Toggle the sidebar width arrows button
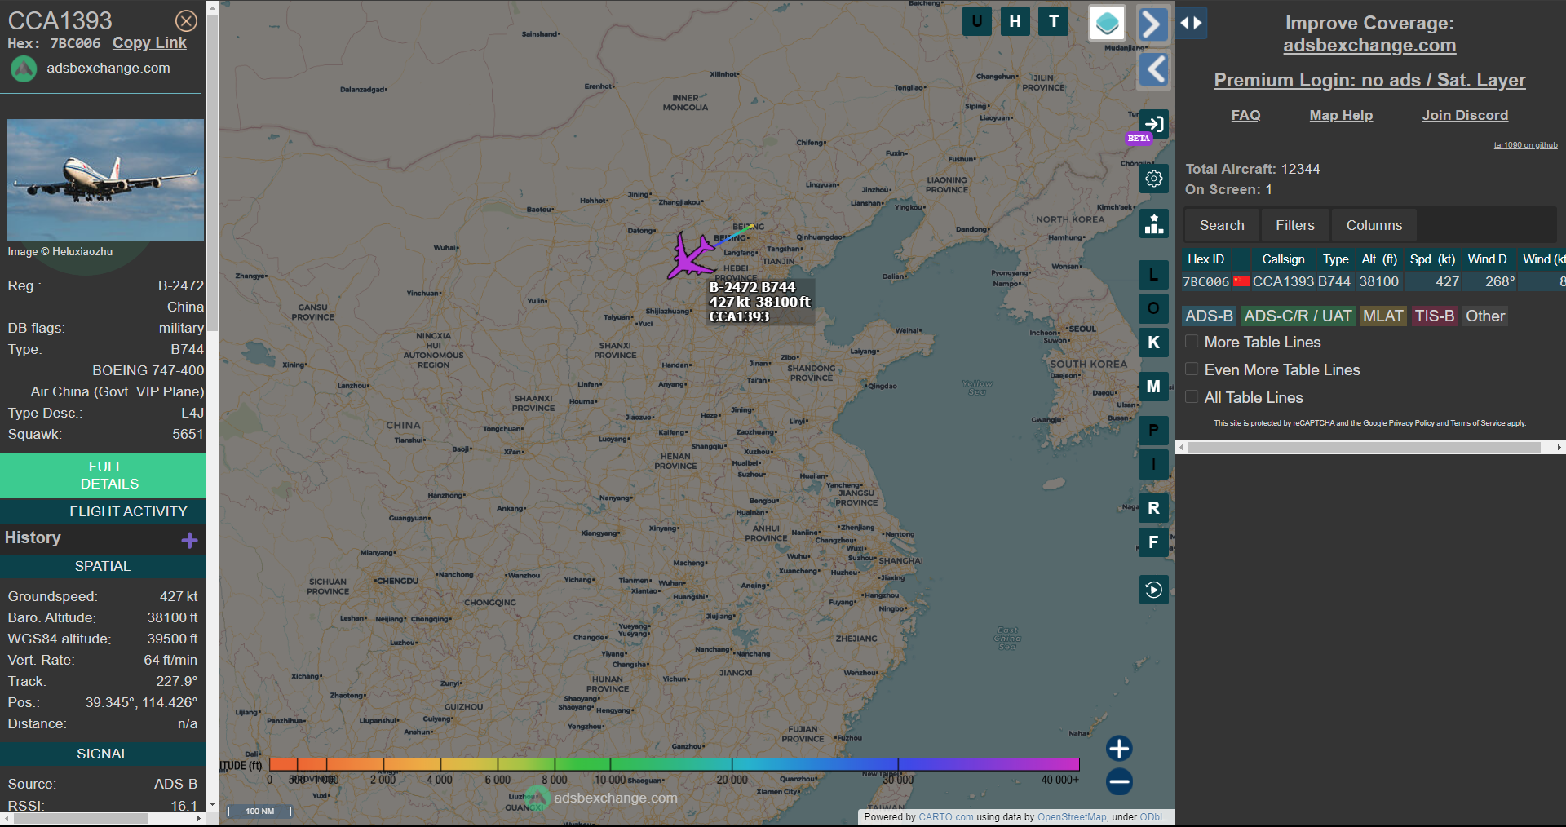 point(1191,23)
